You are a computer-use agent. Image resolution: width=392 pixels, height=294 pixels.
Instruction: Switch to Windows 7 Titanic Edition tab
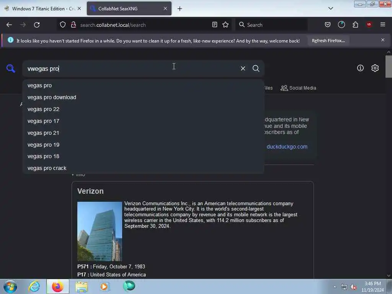tap(43, 8)
